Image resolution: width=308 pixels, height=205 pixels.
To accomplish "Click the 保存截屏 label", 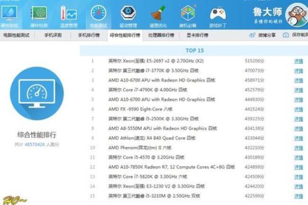I will (300, 35).
